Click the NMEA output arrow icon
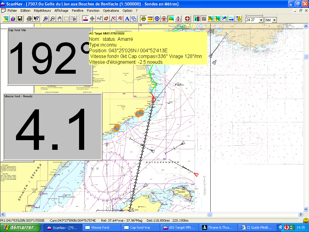This screenshot has width=309, height=232. click(x=150, y=19)
